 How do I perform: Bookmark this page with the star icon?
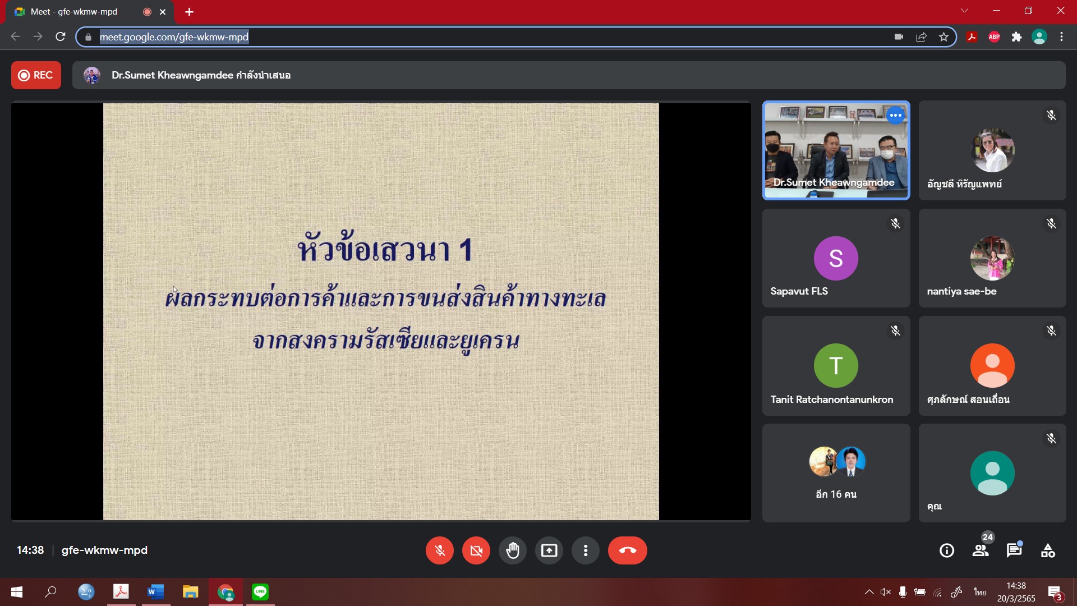tap(943, 37)
